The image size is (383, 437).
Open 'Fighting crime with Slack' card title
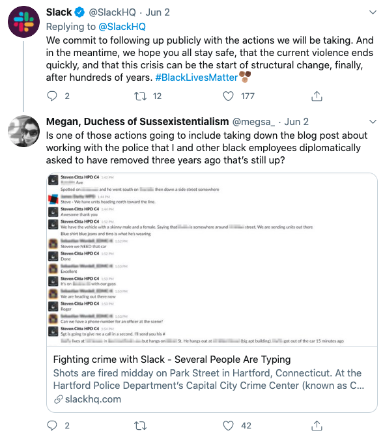point(172,359)
